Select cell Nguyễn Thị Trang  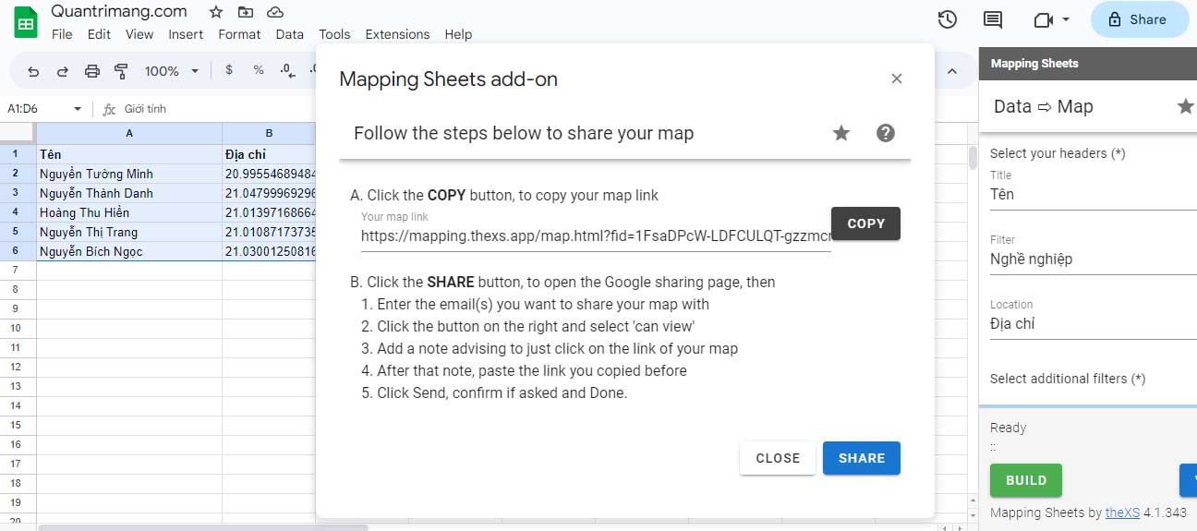click(129, 232)
